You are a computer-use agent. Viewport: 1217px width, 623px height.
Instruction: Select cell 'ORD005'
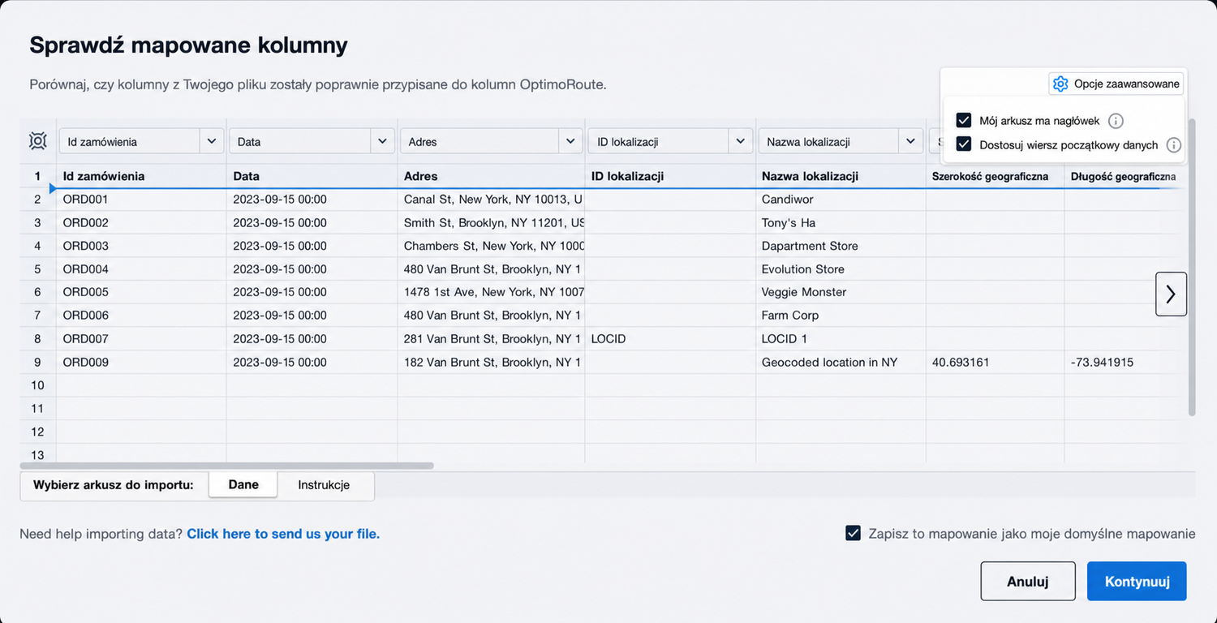pos(141,292)
